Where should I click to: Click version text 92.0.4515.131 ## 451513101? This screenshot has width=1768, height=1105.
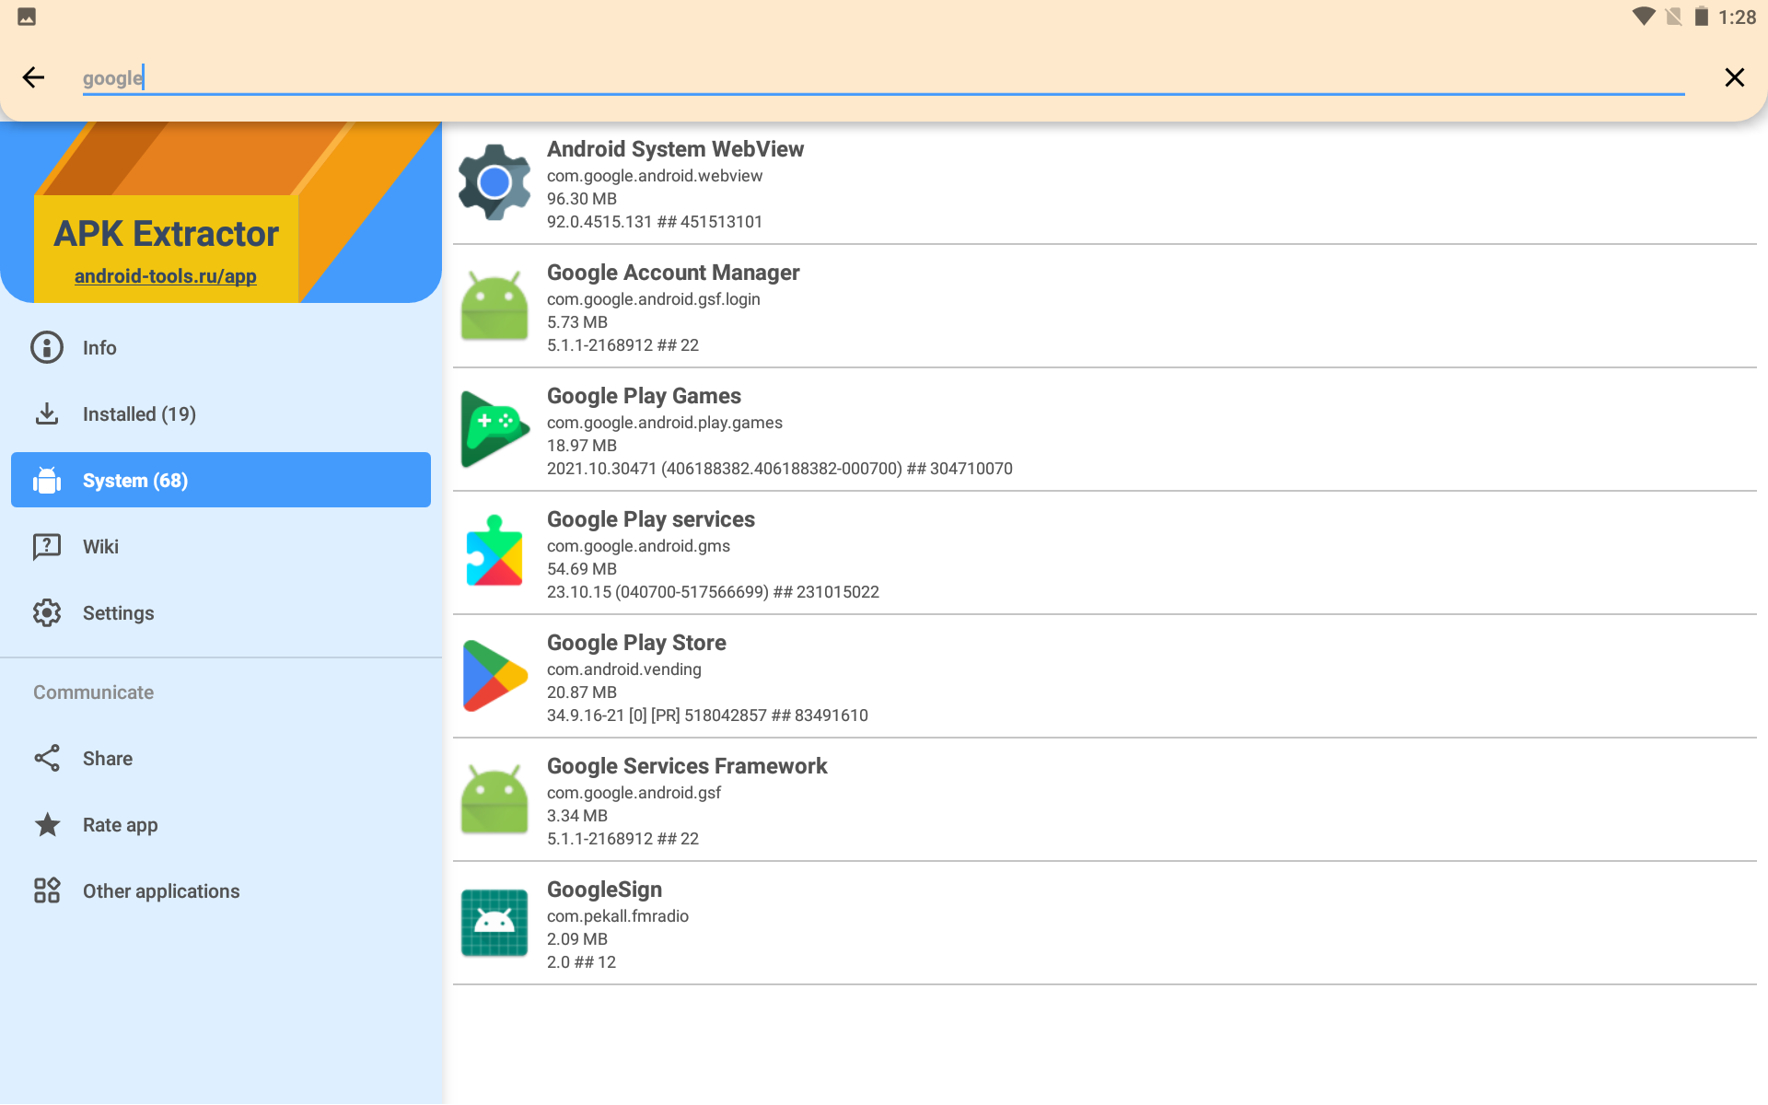[x=655, y=222]
